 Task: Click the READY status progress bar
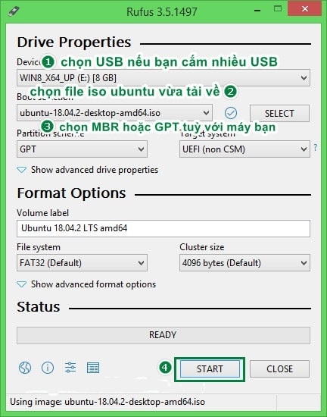pyautogui.click(x=163, y=335)
